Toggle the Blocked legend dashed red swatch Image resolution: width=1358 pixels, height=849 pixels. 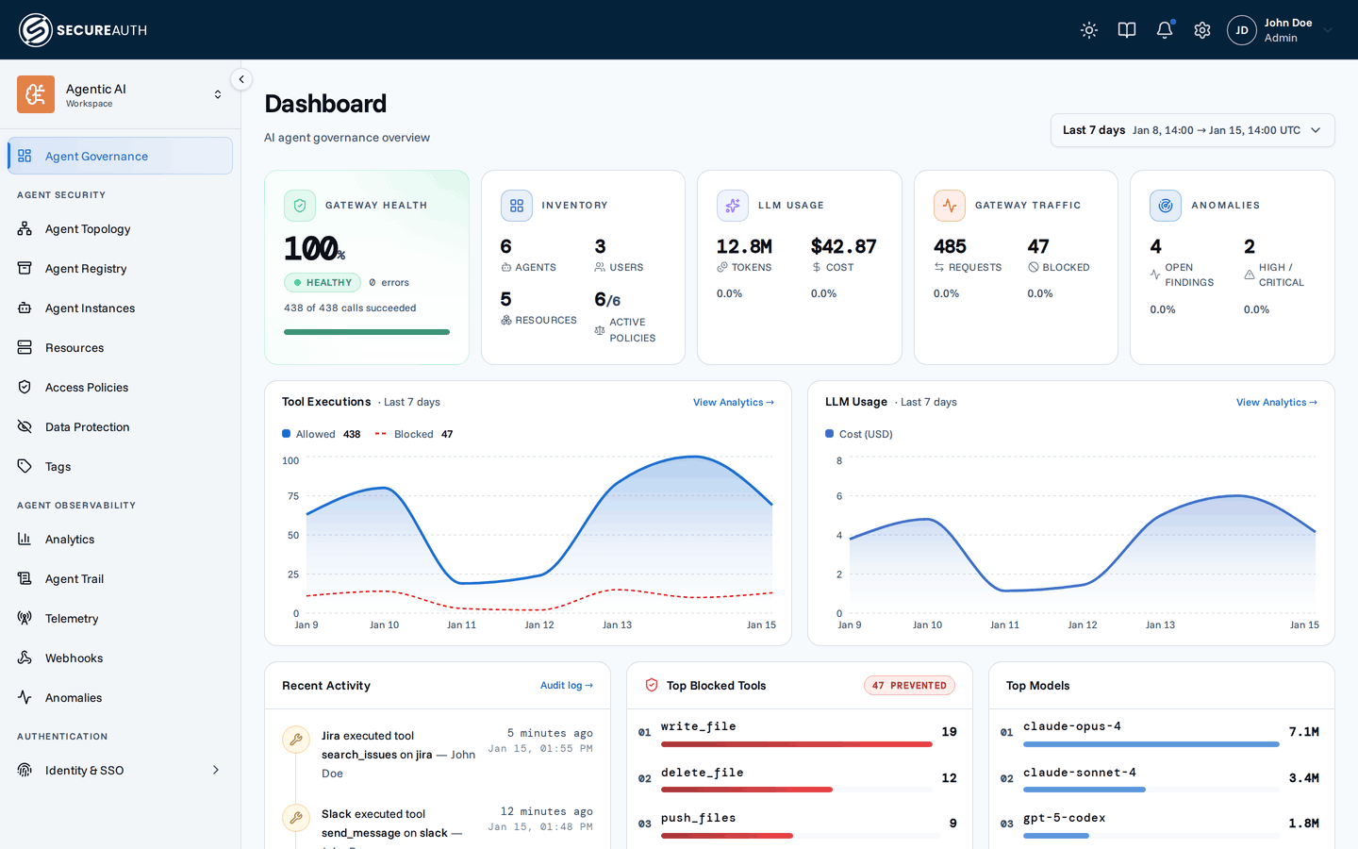(381, 434)
